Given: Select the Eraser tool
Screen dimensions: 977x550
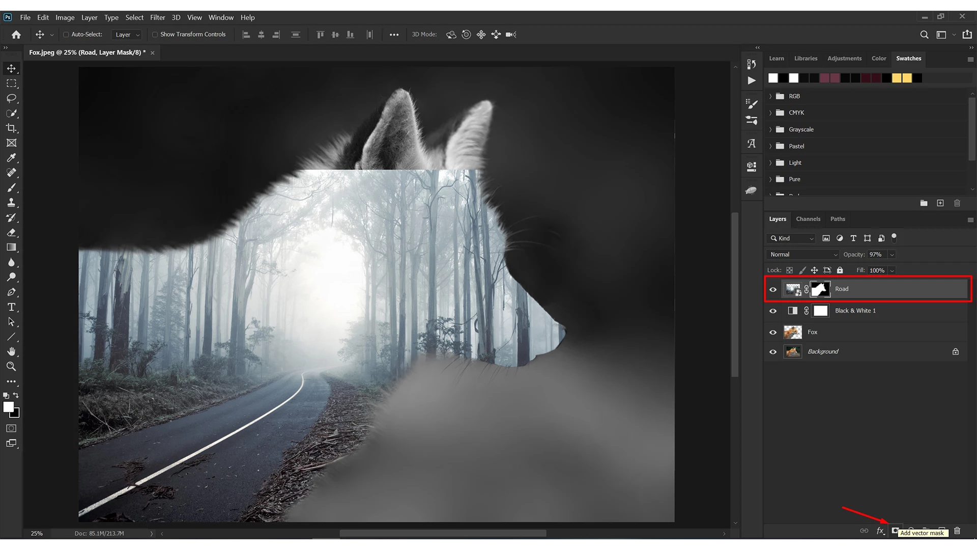Looking at the screenshot, I should 11,233.
